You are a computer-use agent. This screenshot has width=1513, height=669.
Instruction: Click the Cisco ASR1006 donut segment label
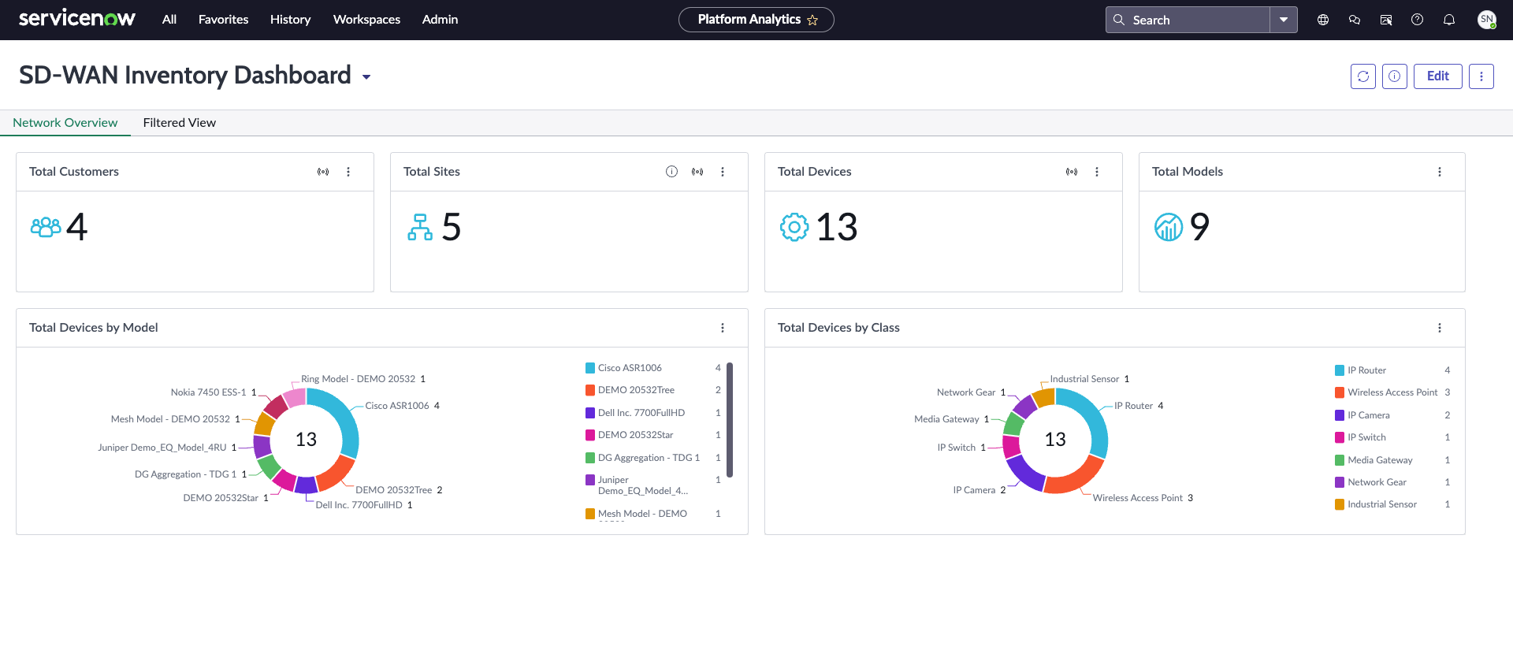402,406
